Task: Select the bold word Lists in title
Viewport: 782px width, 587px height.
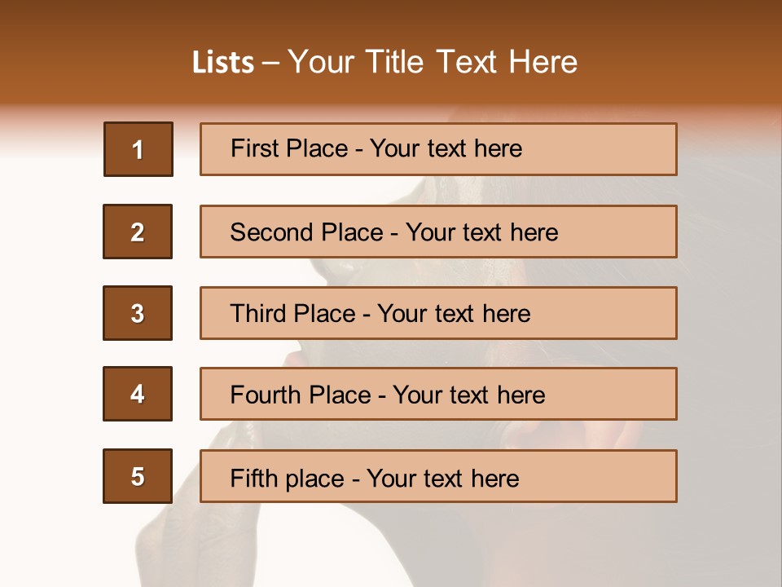Action: point(223,62)
